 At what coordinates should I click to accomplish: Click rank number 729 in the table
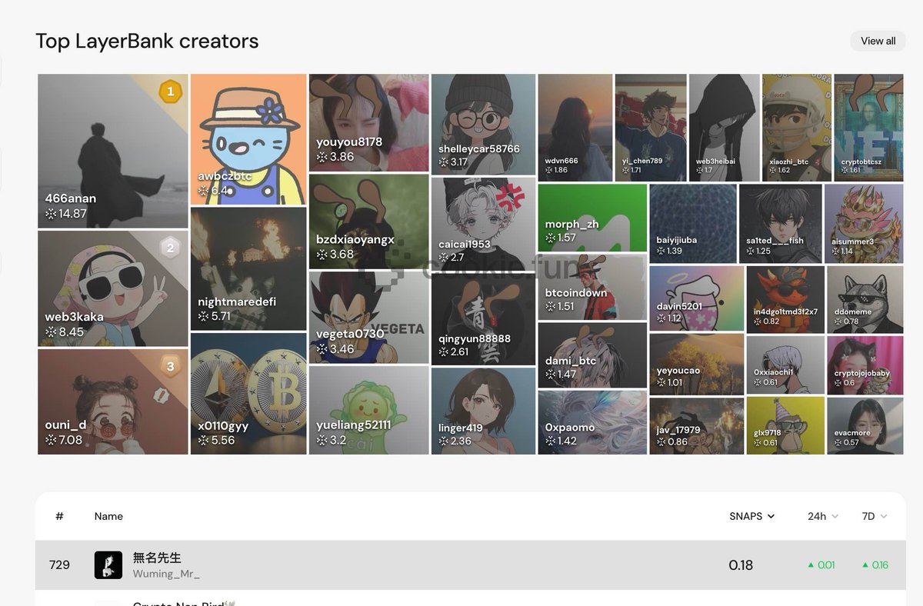point(59,565)
